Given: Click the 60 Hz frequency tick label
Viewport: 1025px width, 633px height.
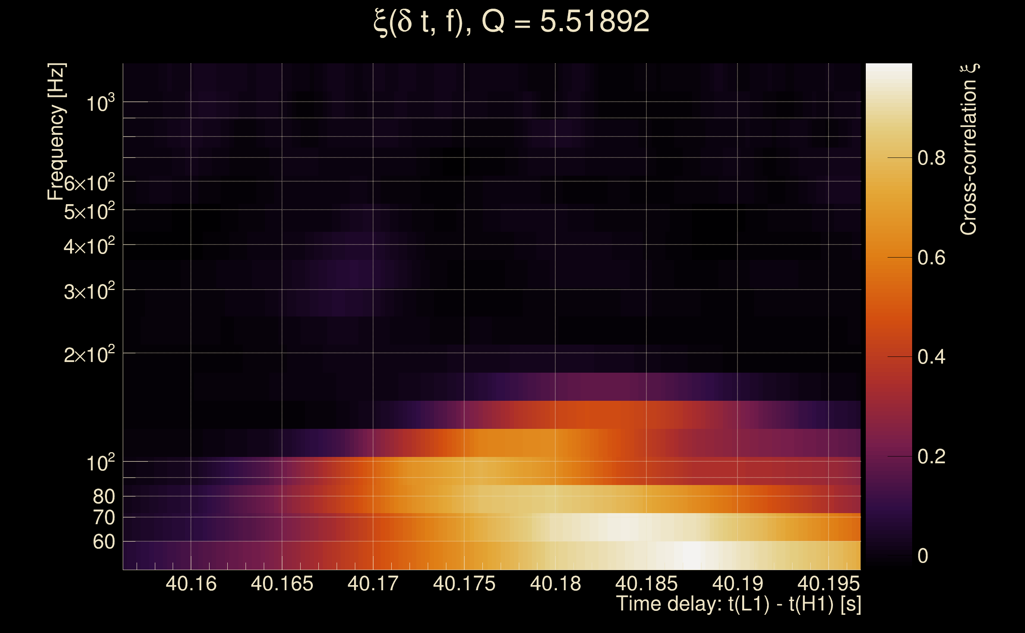Looking at the screenshot, I should [x=103, y=542].
